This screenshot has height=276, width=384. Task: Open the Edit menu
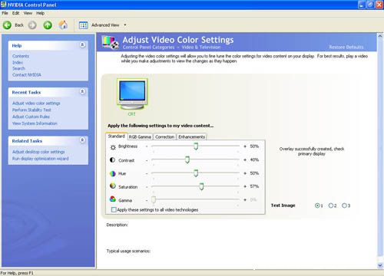15,13
